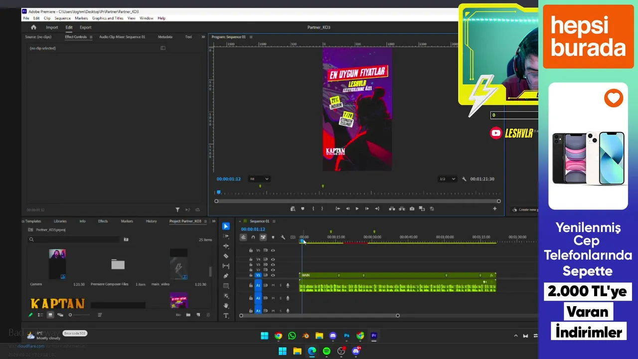Viewport: 638px width, 359px height.
Task: Toggle Project panel writable pencil icon
Action: pyautogui.click(x=30, y=315)
